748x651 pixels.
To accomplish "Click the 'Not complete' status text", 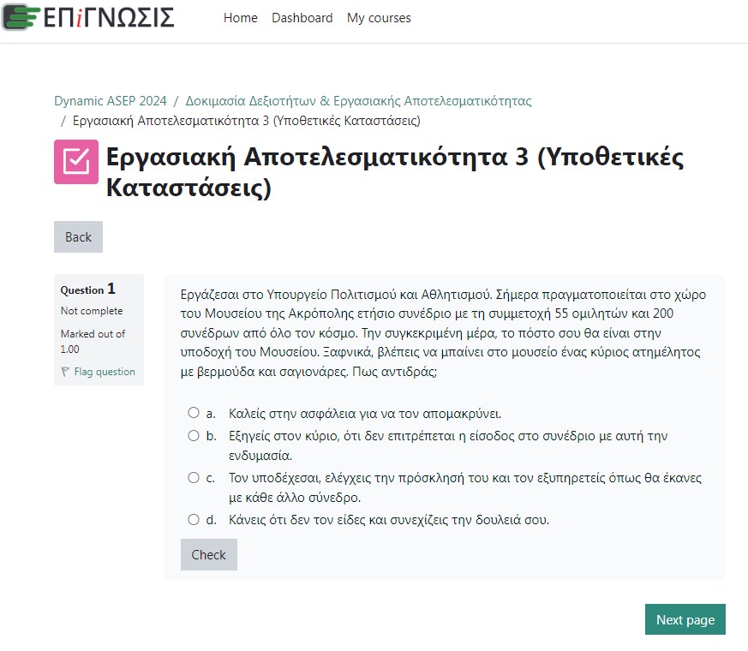I will click(92, 311).
